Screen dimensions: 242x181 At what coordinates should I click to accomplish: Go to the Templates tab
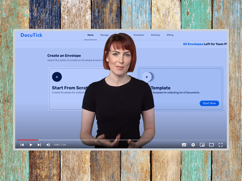(139, 35)
